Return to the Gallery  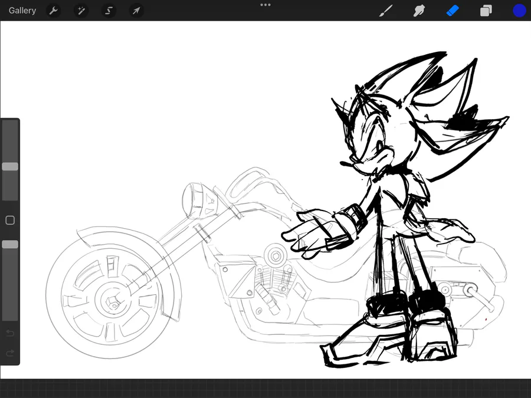tap(22, 11)
